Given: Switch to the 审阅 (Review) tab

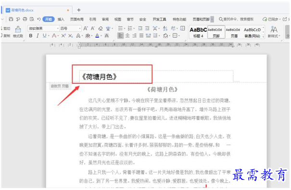Looking at the screenshot, I should coord(105,19).
